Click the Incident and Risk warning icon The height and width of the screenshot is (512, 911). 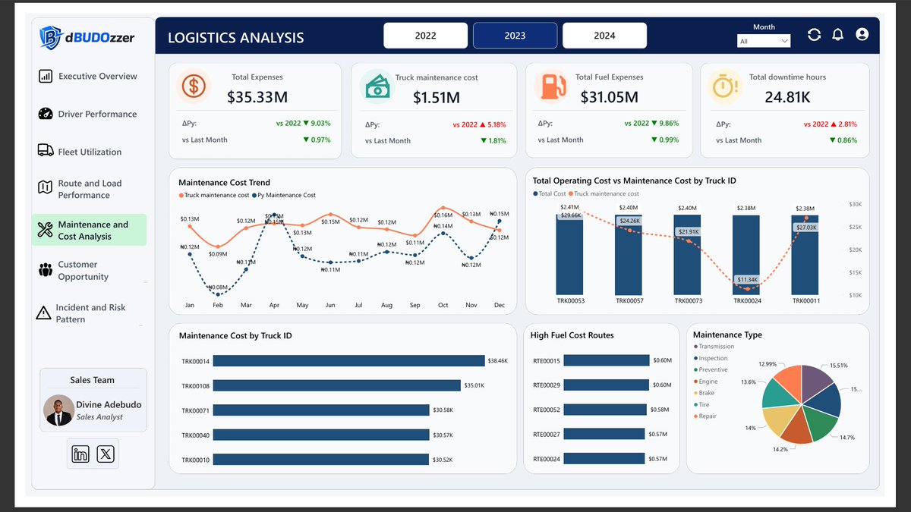43,313
